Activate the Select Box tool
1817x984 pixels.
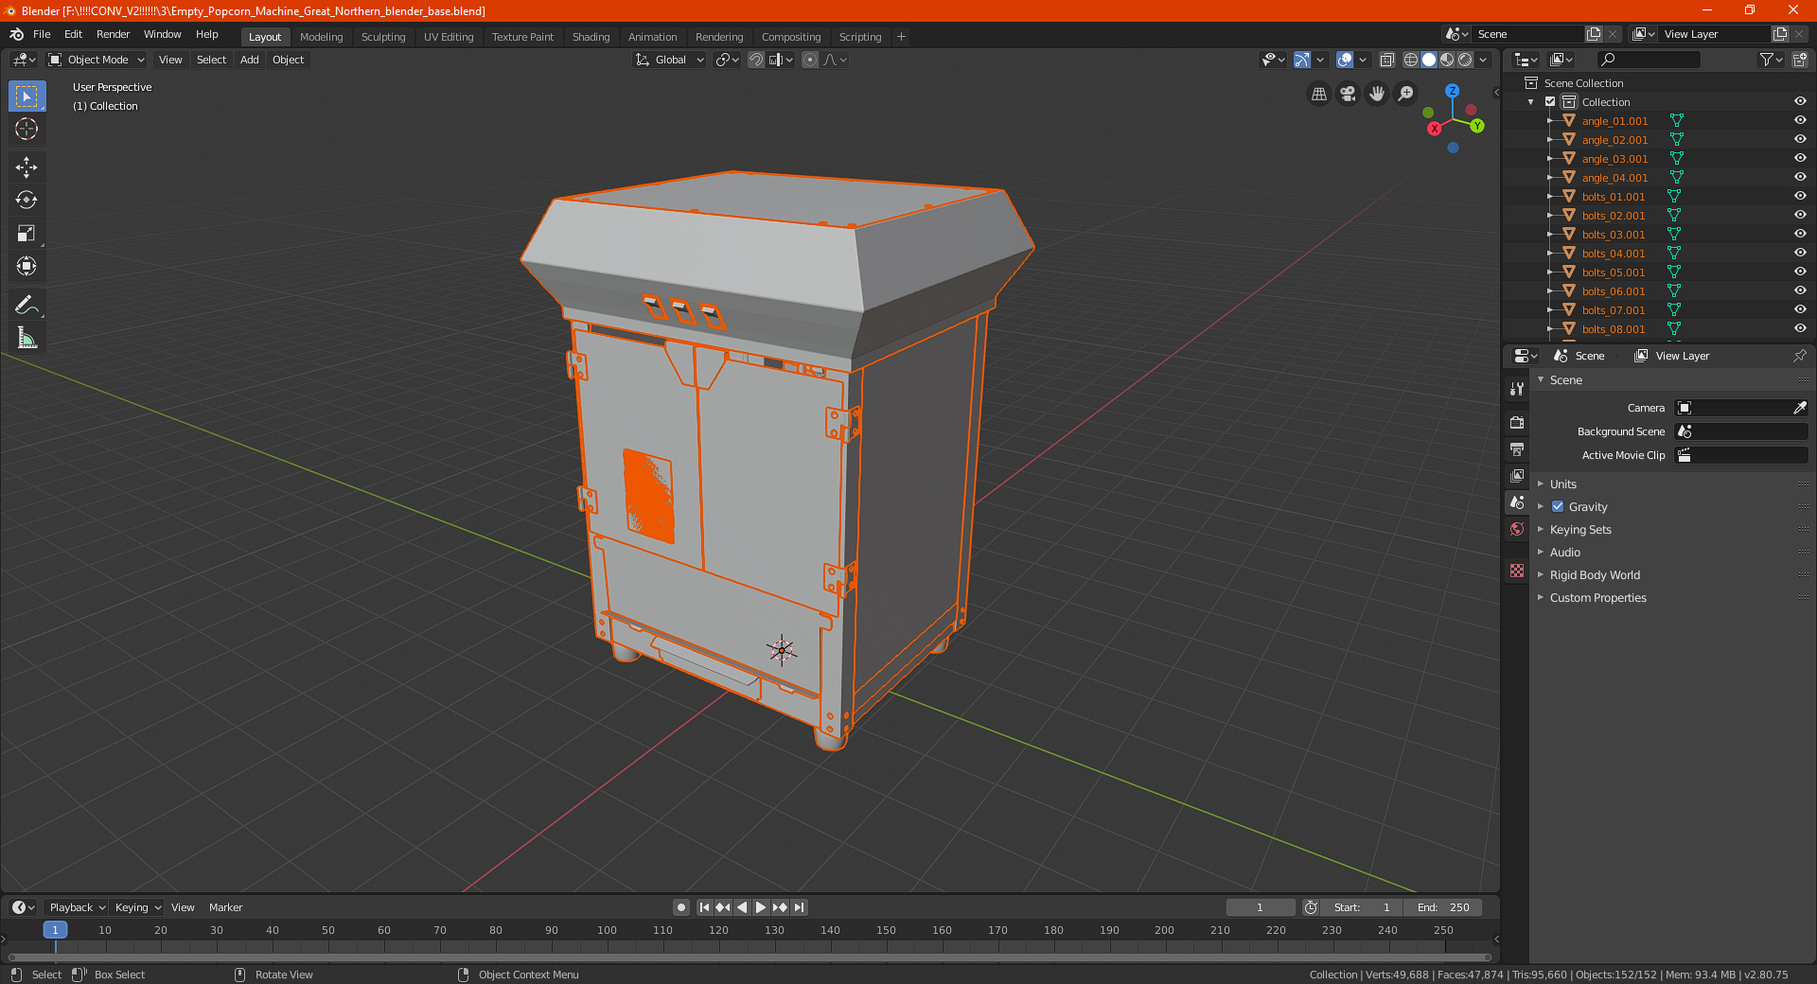26,96
